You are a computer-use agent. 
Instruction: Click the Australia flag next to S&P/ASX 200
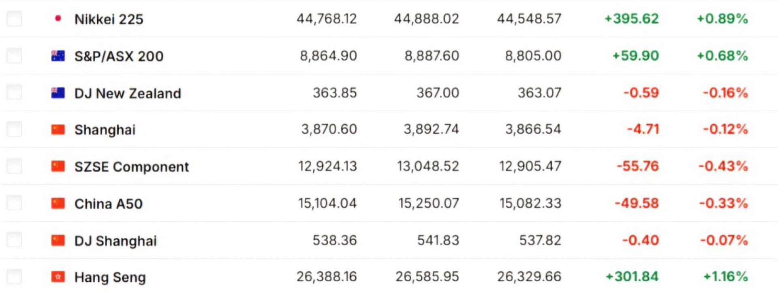tap(58, 56)
